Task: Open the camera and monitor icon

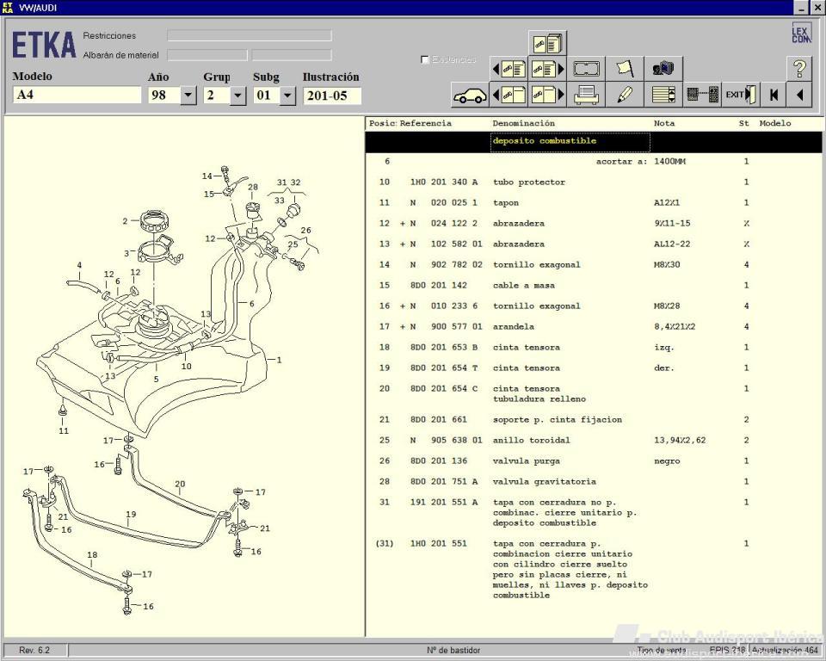Action: 663,69
